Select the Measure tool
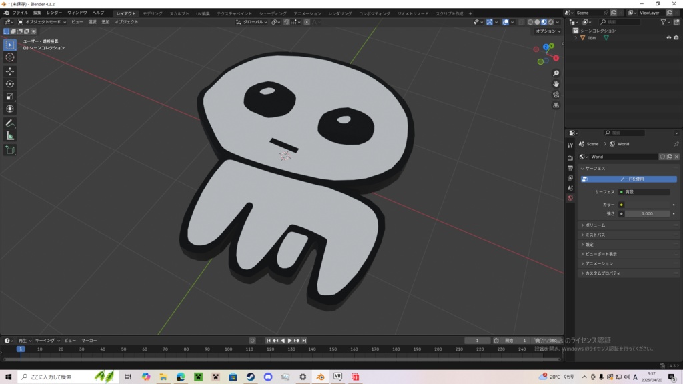 pyautogui.click(x=10, y=136)
